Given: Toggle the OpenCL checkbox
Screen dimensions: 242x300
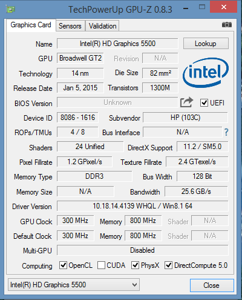Looking at the screenshot, I should (63, 265).
